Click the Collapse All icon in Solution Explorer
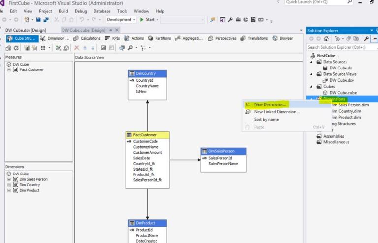 click(348, 39)
